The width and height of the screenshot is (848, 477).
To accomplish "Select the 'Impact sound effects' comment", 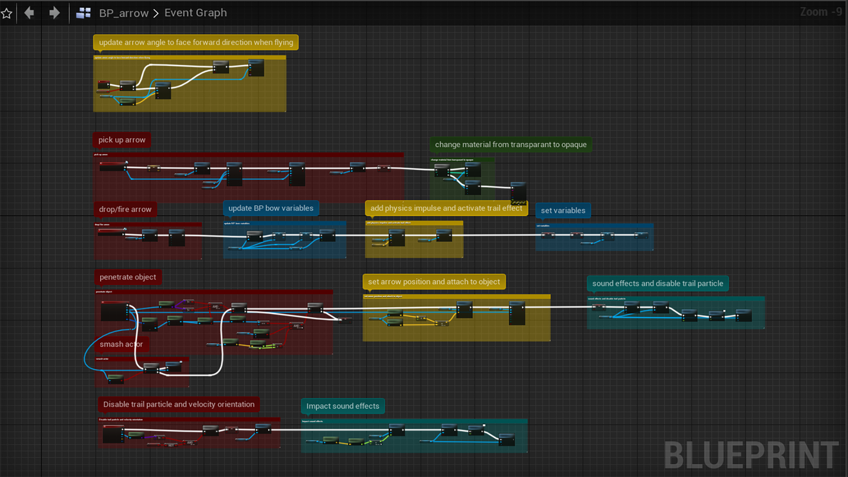I will click(343, 406).
